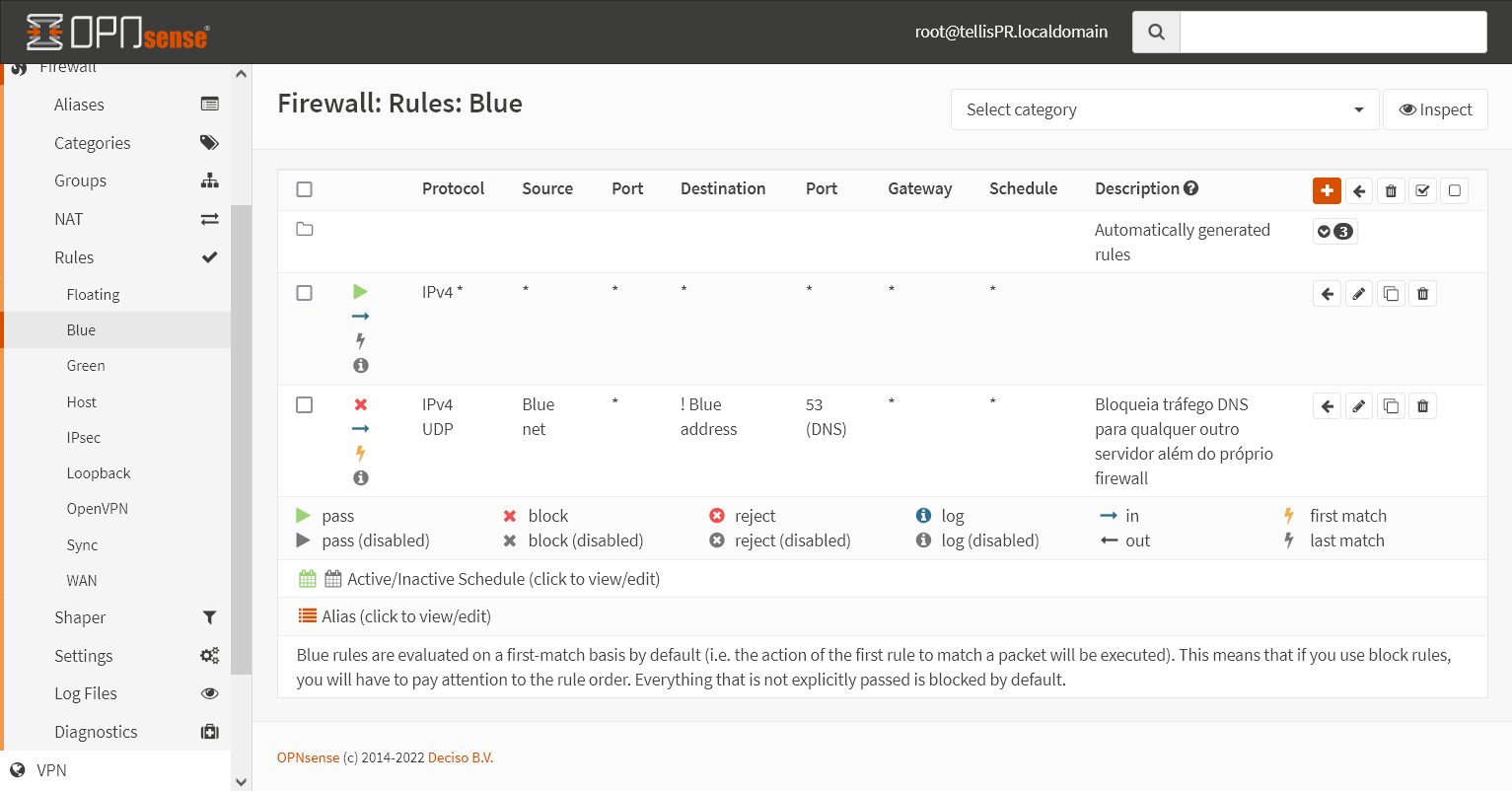Tick the checkbox for the IPv4 pass rule

point(304,293)
